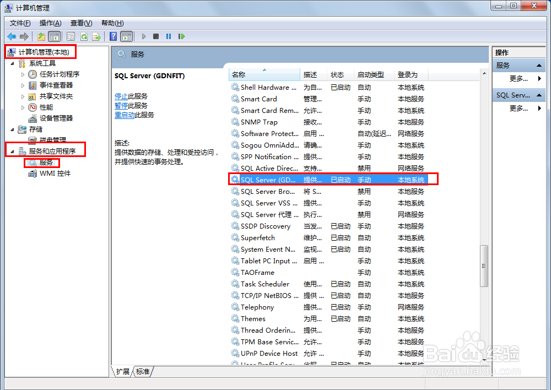
Task: Open 更多 actions under SQL Server
Action: click(x=518, y=109)
